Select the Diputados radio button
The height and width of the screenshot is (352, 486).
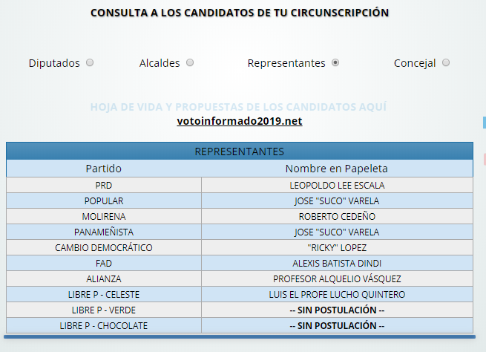pyautogui.click(x=90, y=62)
